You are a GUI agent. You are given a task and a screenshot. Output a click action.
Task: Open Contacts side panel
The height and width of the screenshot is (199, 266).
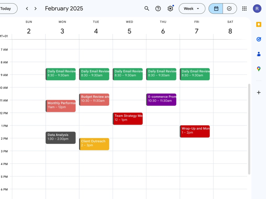pyautogui.click(x=259, y=54)
